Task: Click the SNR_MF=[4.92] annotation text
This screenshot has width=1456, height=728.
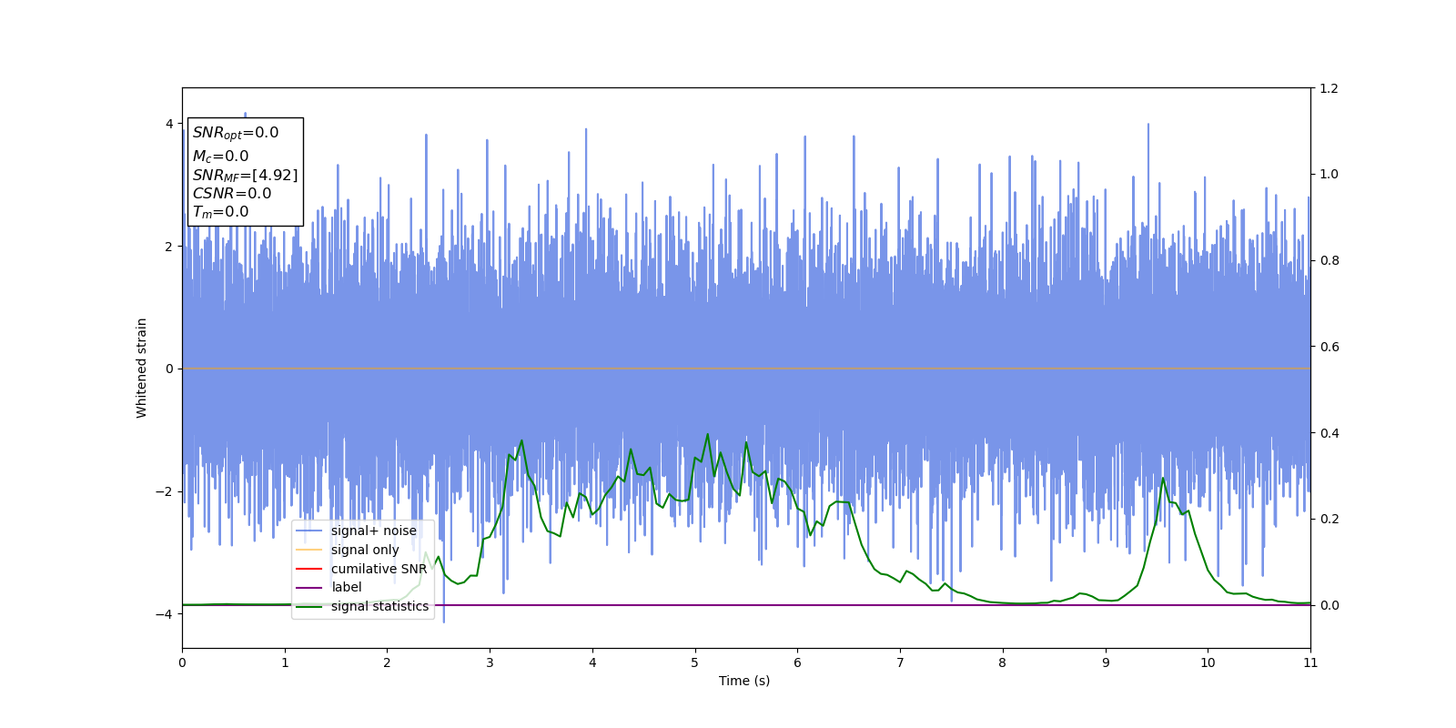Action: point(245,176)
